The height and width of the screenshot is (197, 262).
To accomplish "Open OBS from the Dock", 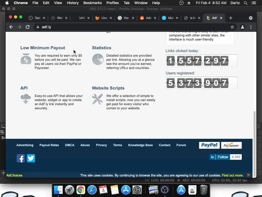I will click(165, 190).
